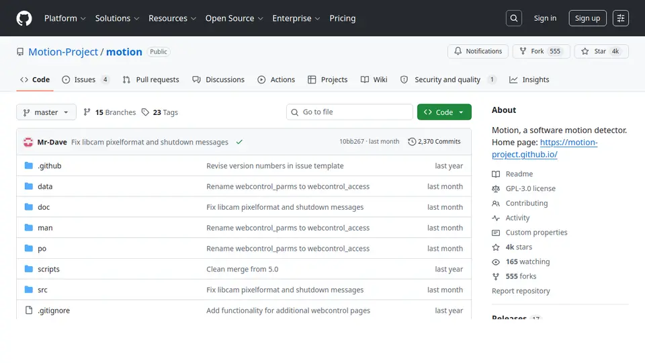The image size is (645, 363).
Task: Open the motion-project.github.io home page link
Action: [x=545, y=148]
